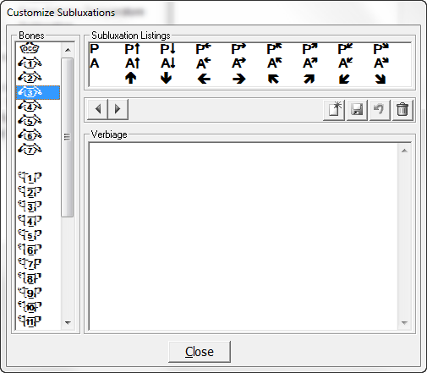427x373 pixels.
Task: Click the Bones list scroll up arrow
Action: pos(68,50)
